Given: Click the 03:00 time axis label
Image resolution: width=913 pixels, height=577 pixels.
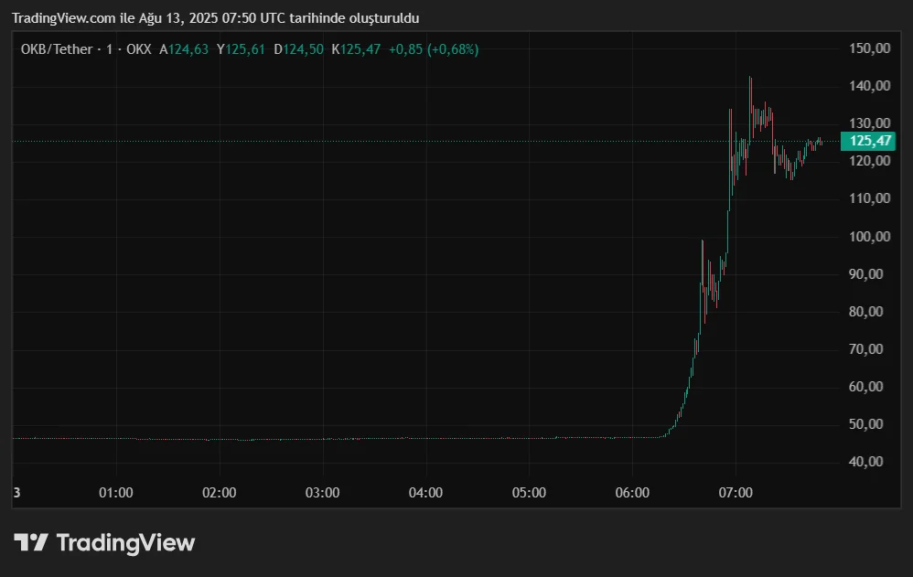Looking at the screenshot, I should (323, 493).
